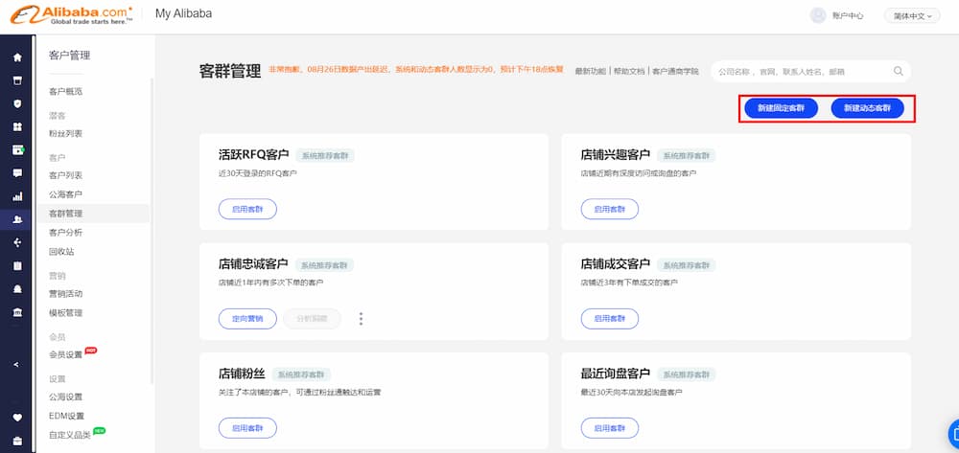
Task: Click the 客户管理 panel heading
Action: (69, 56)
